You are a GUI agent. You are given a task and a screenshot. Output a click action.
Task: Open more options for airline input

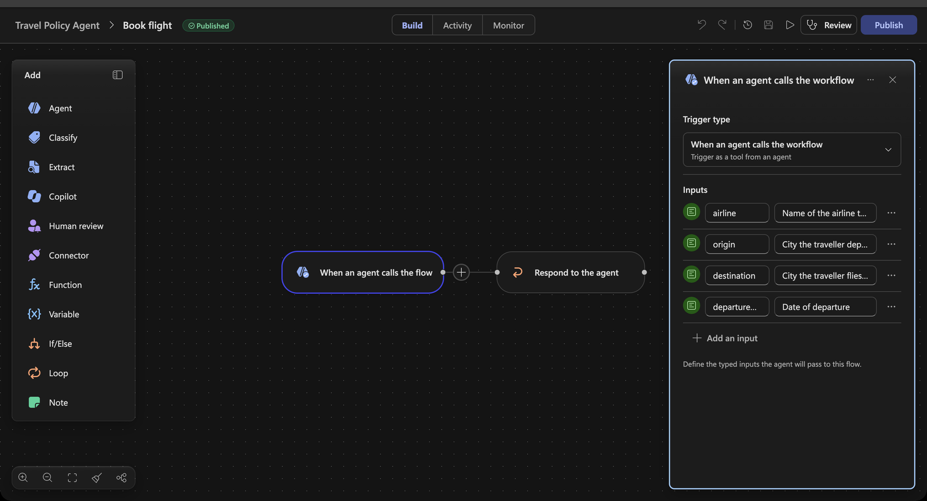pyautogui.click(x=891, y=213)
